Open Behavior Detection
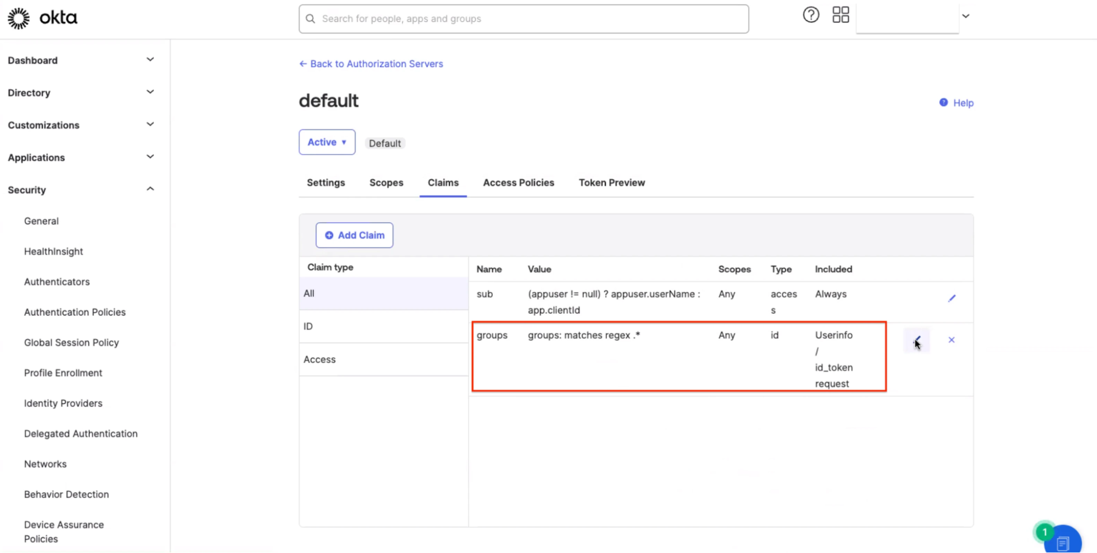The image size is (1097, 553). (x=66, y=494)
